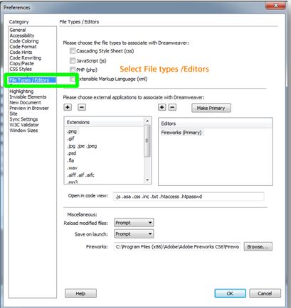Close the Preferences dialog
This screenshot has height=308, width=291.
275,6
